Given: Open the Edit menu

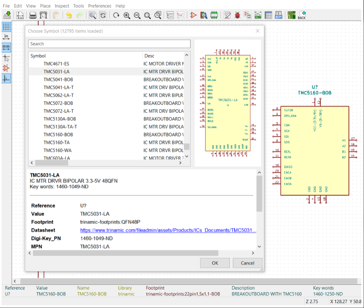Looking at the screenshot, I should [18, 6].
